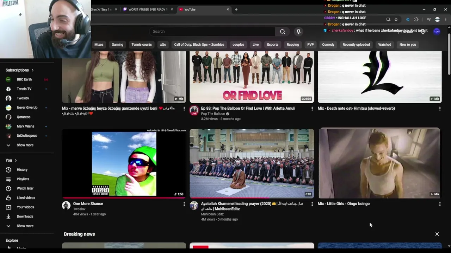The image size is (451, 253).
Task: Select the Rapping filter chip
Action: click(x=293, y=45)
